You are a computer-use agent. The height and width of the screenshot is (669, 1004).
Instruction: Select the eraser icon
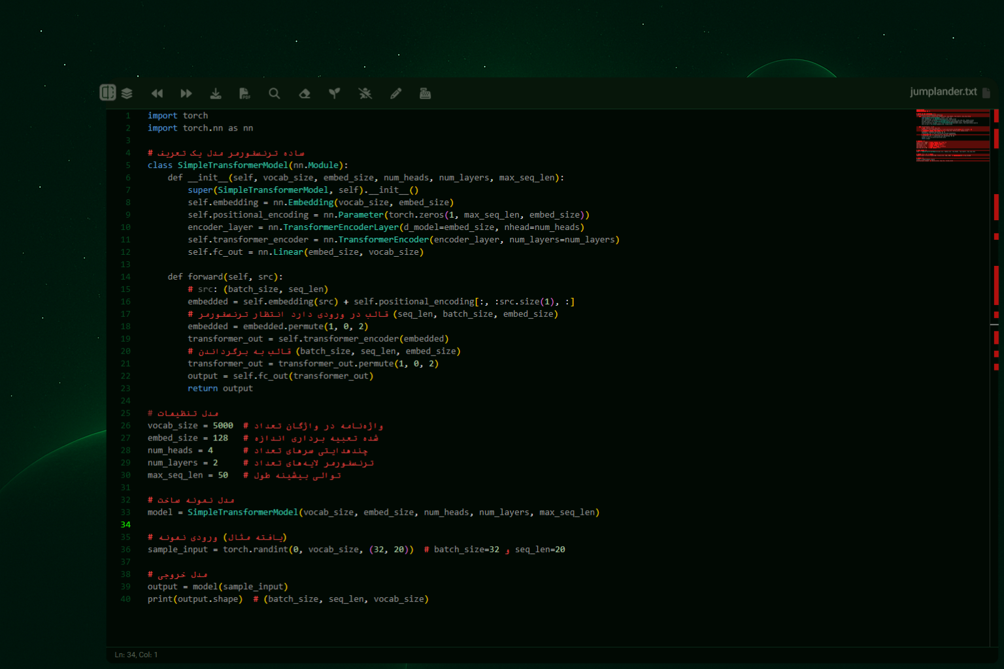pyautogui.click(x=305, y=93)
